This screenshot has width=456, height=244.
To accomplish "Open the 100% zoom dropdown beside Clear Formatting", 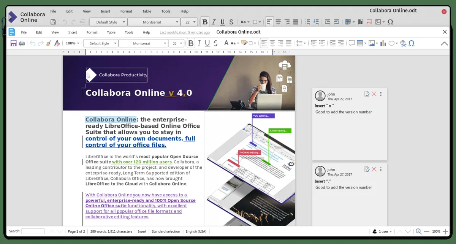I will pos(73,43).
